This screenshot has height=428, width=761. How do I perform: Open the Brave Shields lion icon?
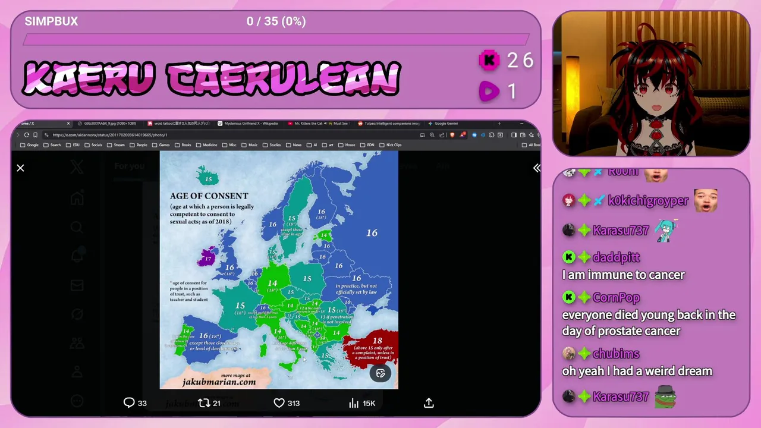(452, 135)
